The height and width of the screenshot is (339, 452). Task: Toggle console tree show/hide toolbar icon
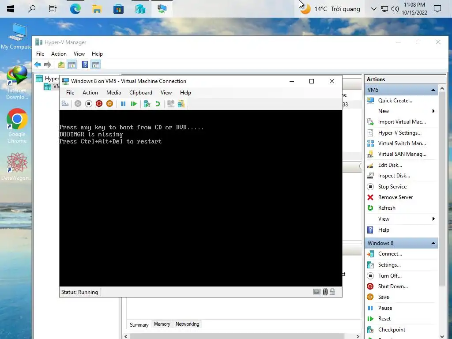pos(72,64)
